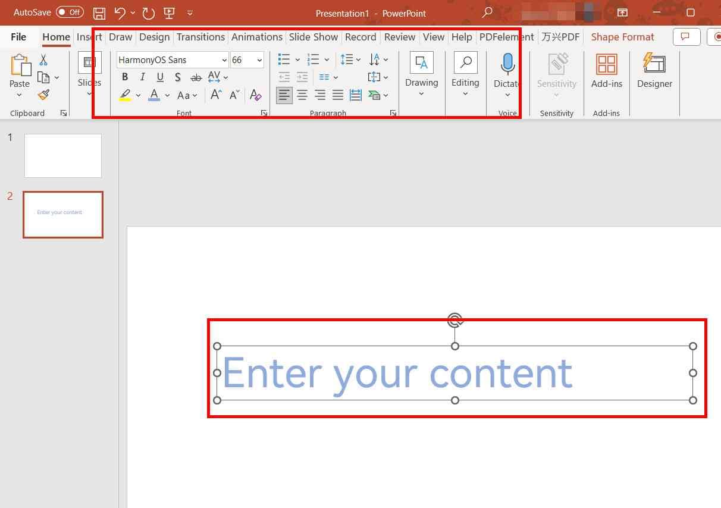Open the Drawing group button

[422, 74]
